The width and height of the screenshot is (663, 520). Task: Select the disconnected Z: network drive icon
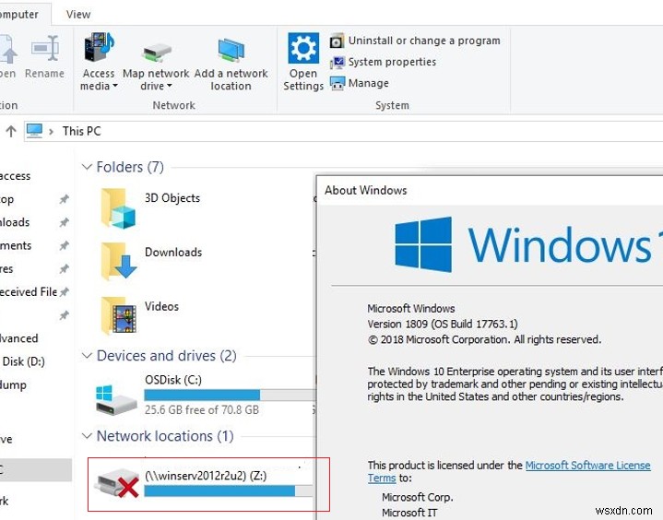click(x=117, y=485)
